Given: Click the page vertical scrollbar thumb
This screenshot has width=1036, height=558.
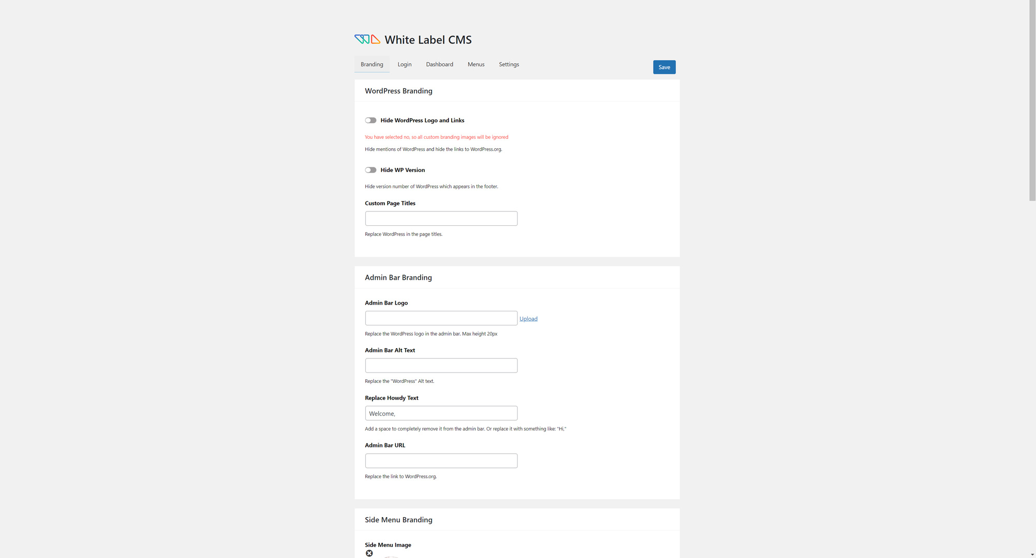Looking at the screenshot, I should tap(1032, 101).
